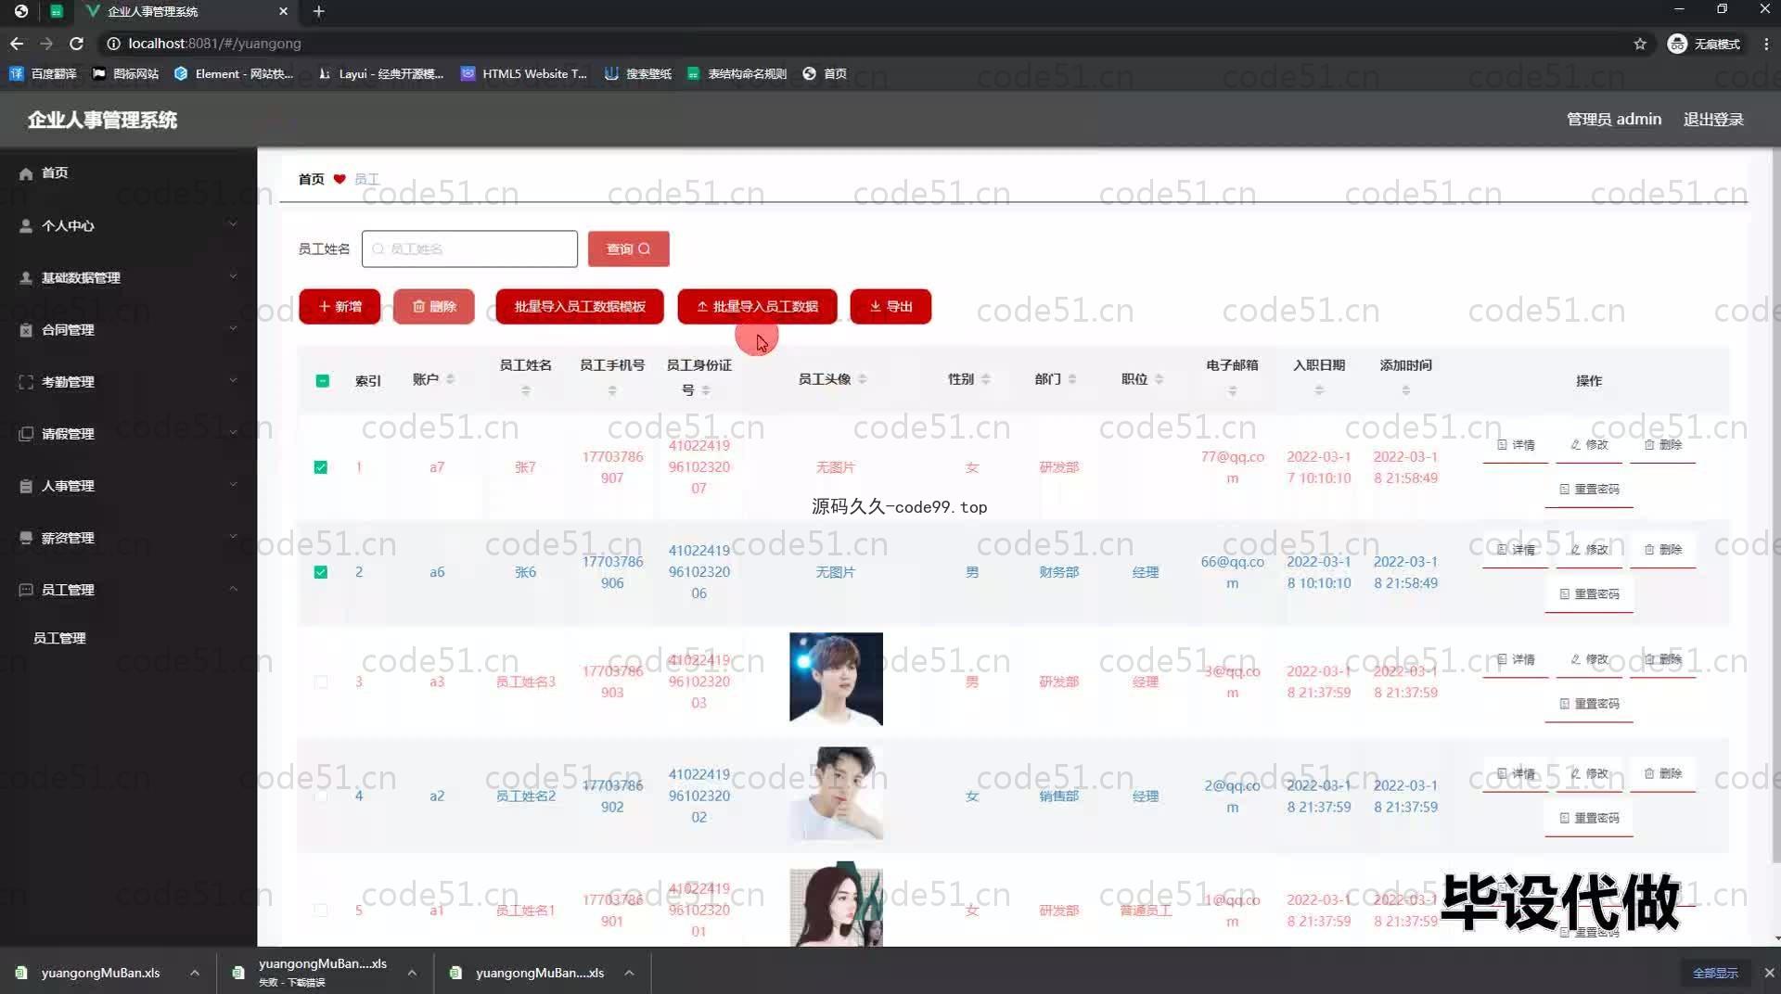1781x994 pixels.
Task: Click the 薪资管理 sidebar icon
Action: (26, 538)
